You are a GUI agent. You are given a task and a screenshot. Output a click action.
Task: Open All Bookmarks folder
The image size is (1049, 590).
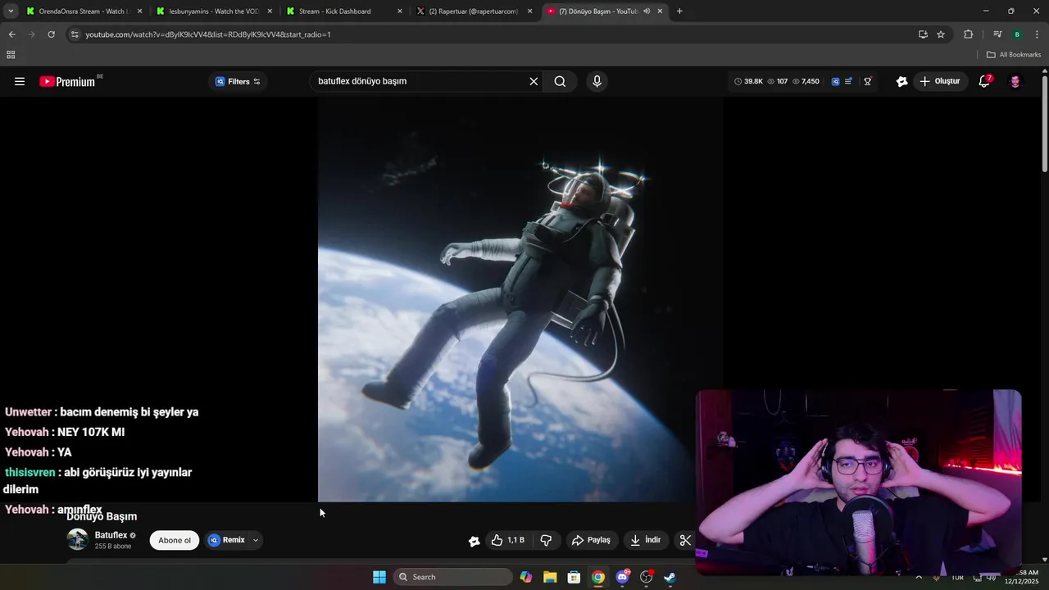(1014, 55)
